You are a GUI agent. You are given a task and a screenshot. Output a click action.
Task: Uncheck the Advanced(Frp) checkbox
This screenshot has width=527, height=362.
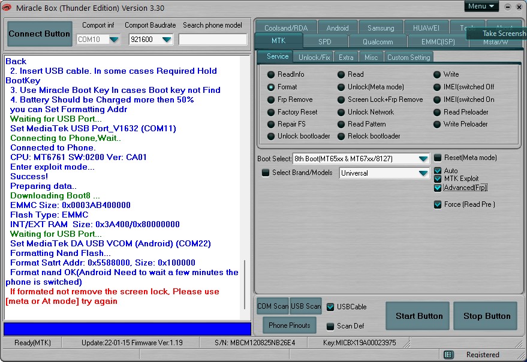click(438, 188)
